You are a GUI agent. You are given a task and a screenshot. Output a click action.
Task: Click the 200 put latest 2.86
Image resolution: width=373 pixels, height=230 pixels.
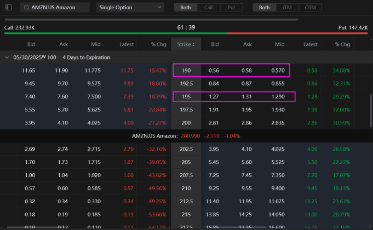312,123
